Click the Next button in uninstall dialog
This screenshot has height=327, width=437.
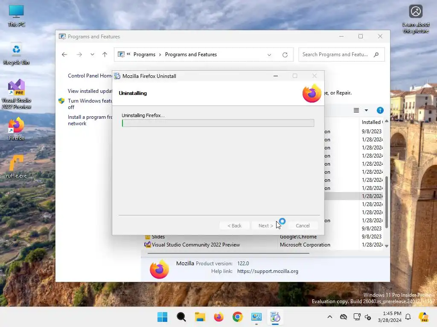pyautogui.click(x=265, y=226)
